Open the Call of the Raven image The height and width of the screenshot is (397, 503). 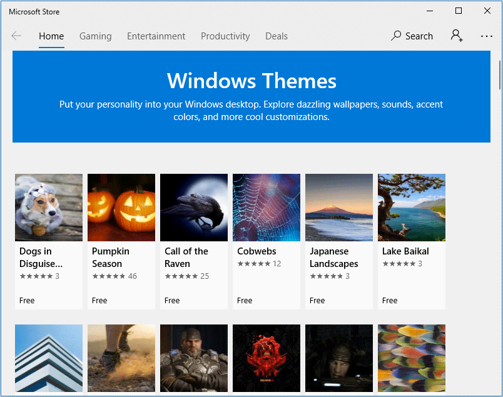click(194, 208)
